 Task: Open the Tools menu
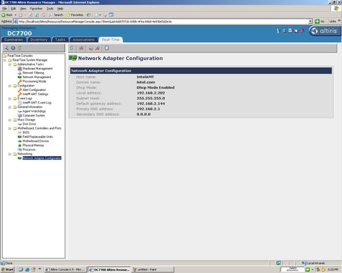click(x=50, y=9)
